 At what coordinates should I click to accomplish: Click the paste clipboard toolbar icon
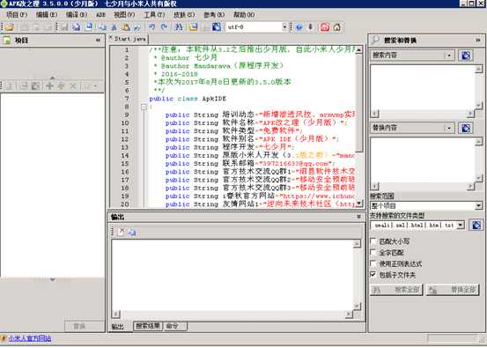(x=126, y=27)
